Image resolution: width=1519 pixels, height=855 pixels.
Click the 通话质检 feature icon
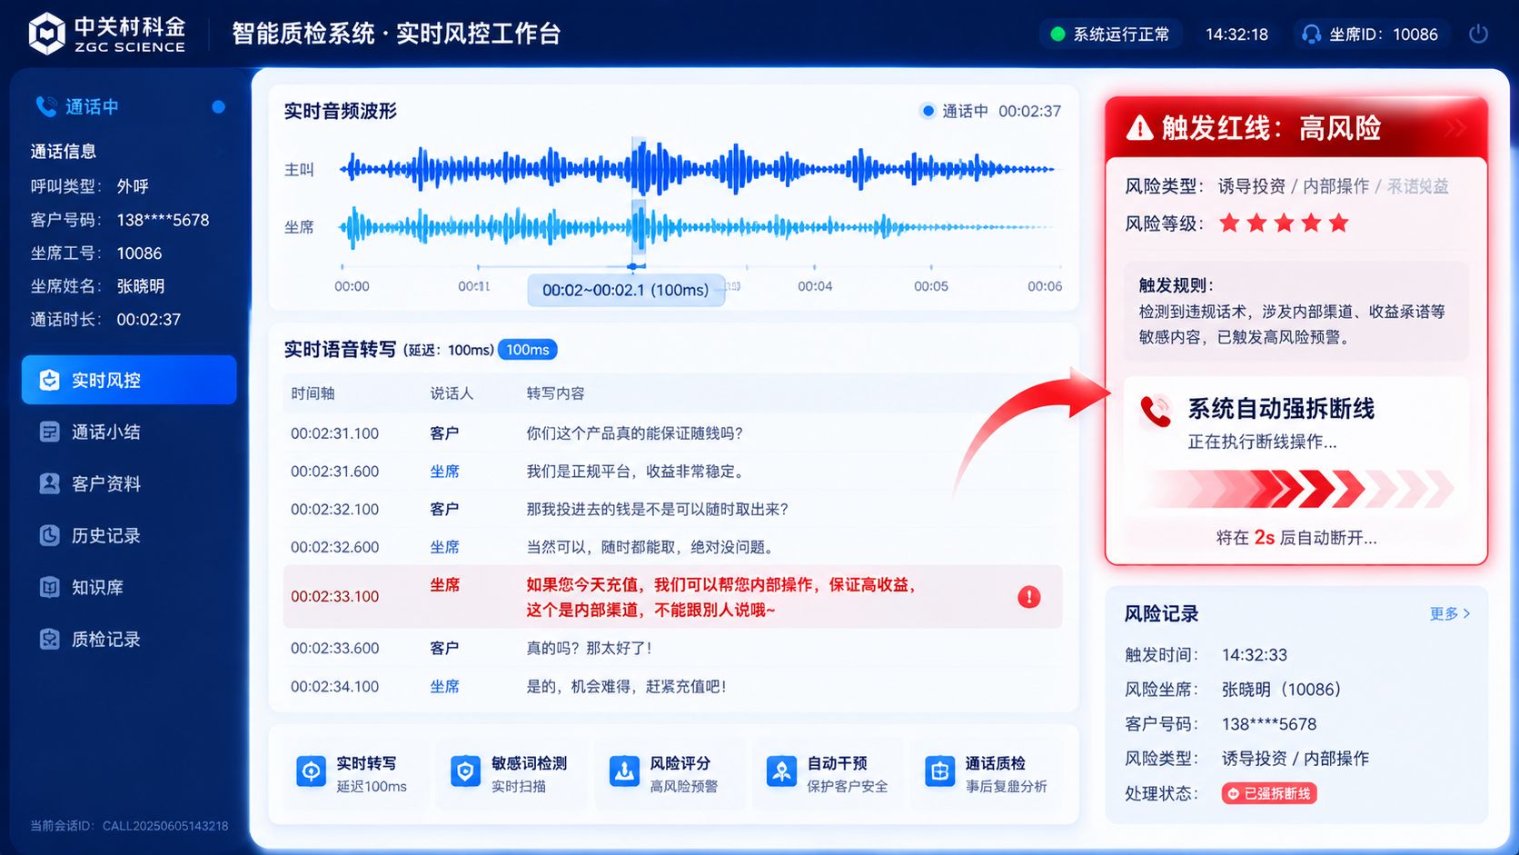click(939, 771)
